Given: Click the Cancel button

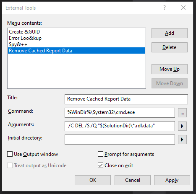Looking at the screenshot, I should pyautogui.click(x=133, y=180).
